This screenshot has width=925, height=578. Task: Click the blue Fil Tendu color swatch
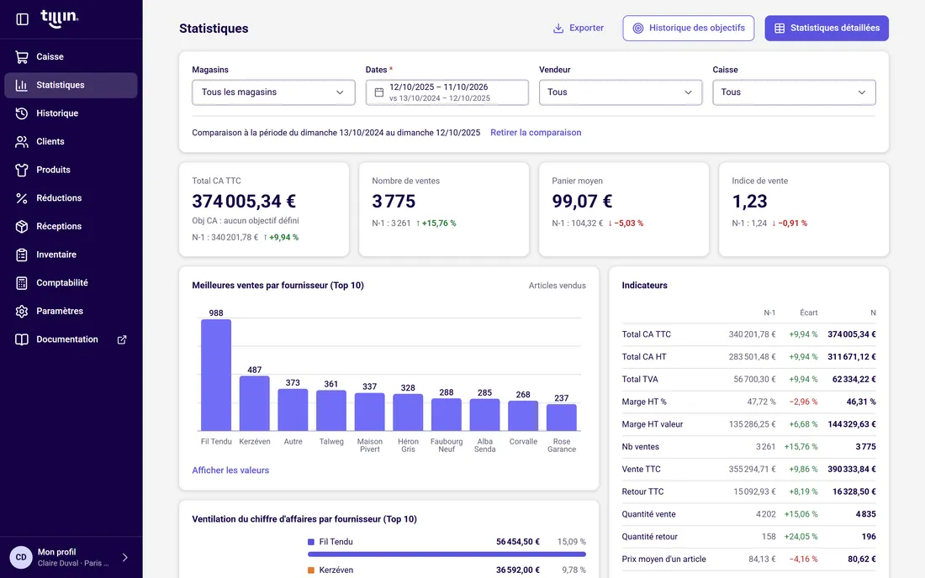click(x=311, y=542)
